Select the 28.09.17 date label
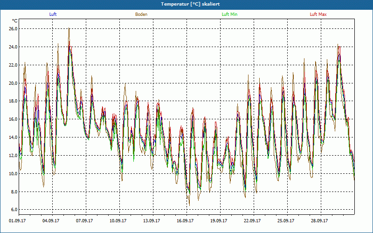Viewport: 373px width, 233px height. pos(320,221)
